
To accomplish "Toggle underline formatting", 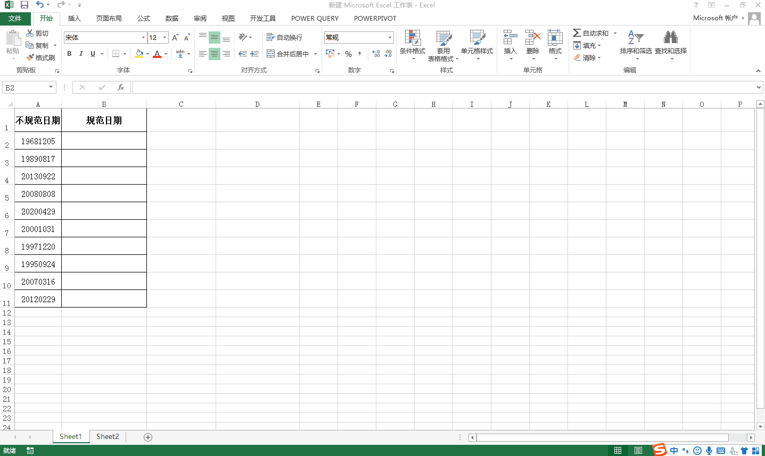I will (x=93, y=54).
